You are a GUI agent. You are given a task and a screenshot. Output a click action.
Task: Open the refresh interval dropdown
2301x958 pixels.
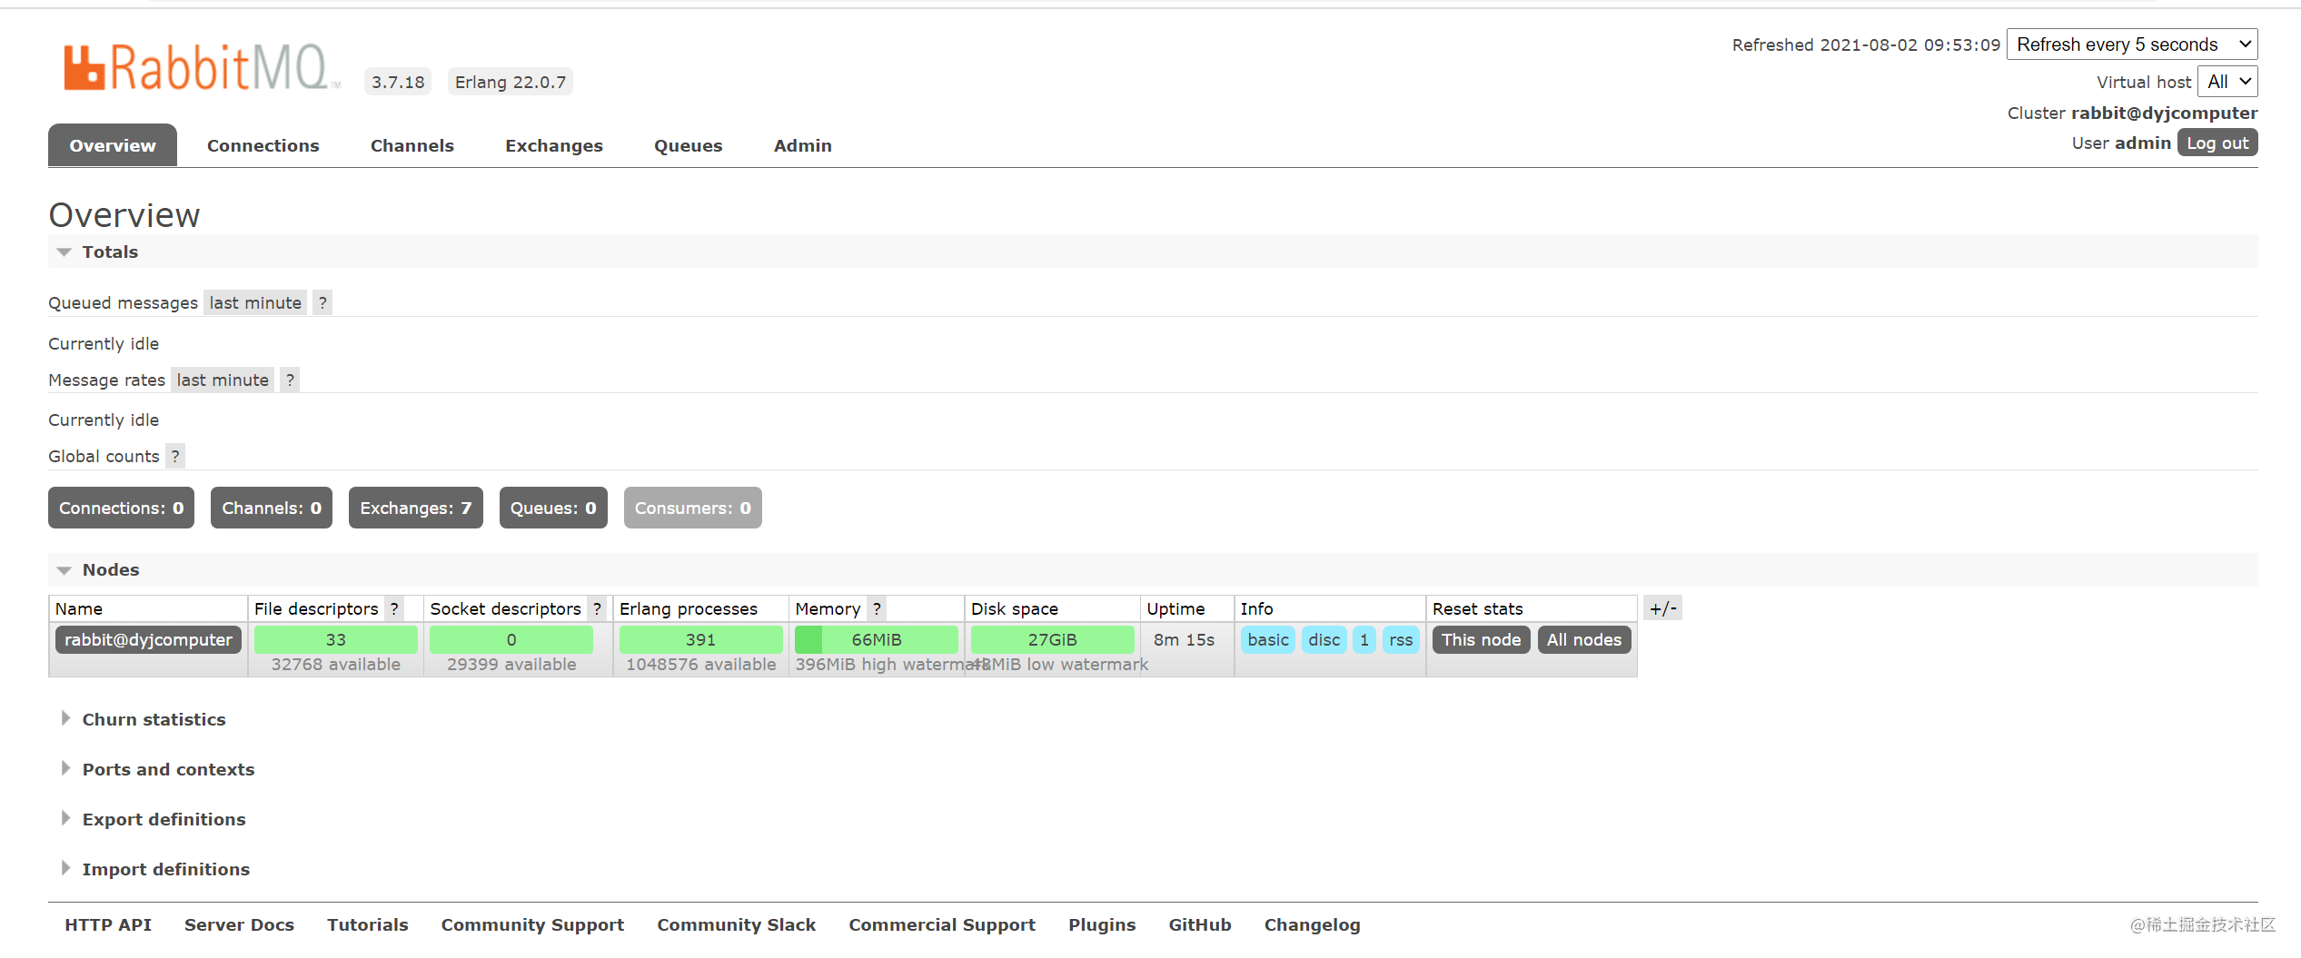click(x=2132, y=44)
